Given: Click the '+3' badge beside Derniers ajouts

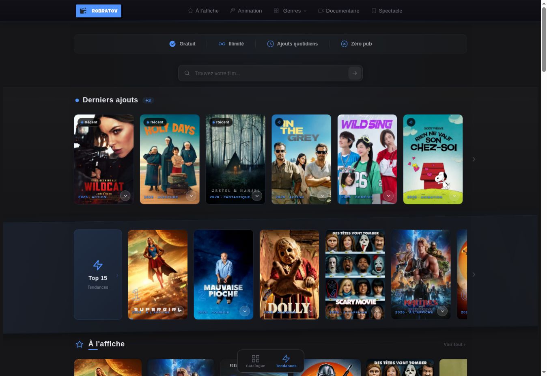Looking at the screenshot, I should pos(148,100).
